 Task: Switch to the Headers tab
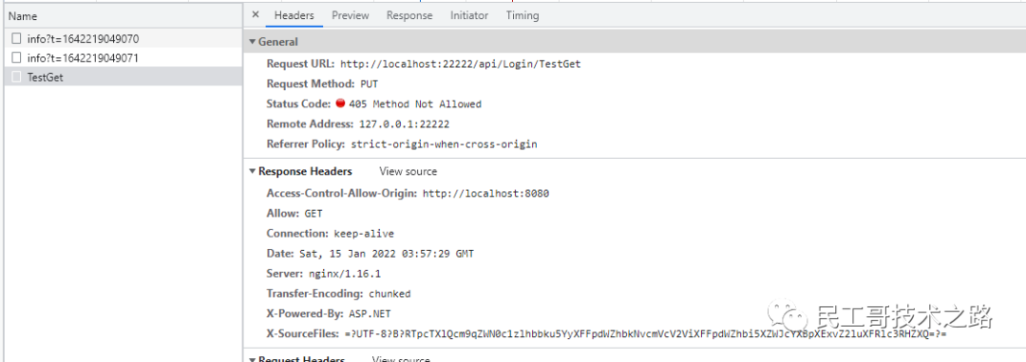click(294, 15)
